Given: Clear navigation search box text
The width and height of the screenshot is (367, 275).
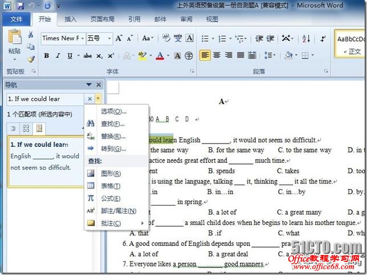Looking at the screenshot, I should point(90,99).
